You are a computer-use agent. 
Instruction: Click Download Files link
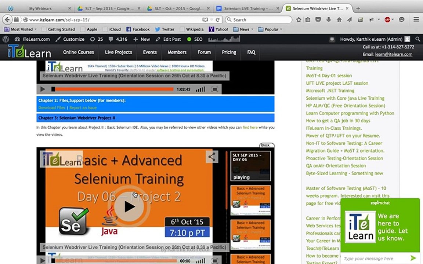(x=52, y=107)
